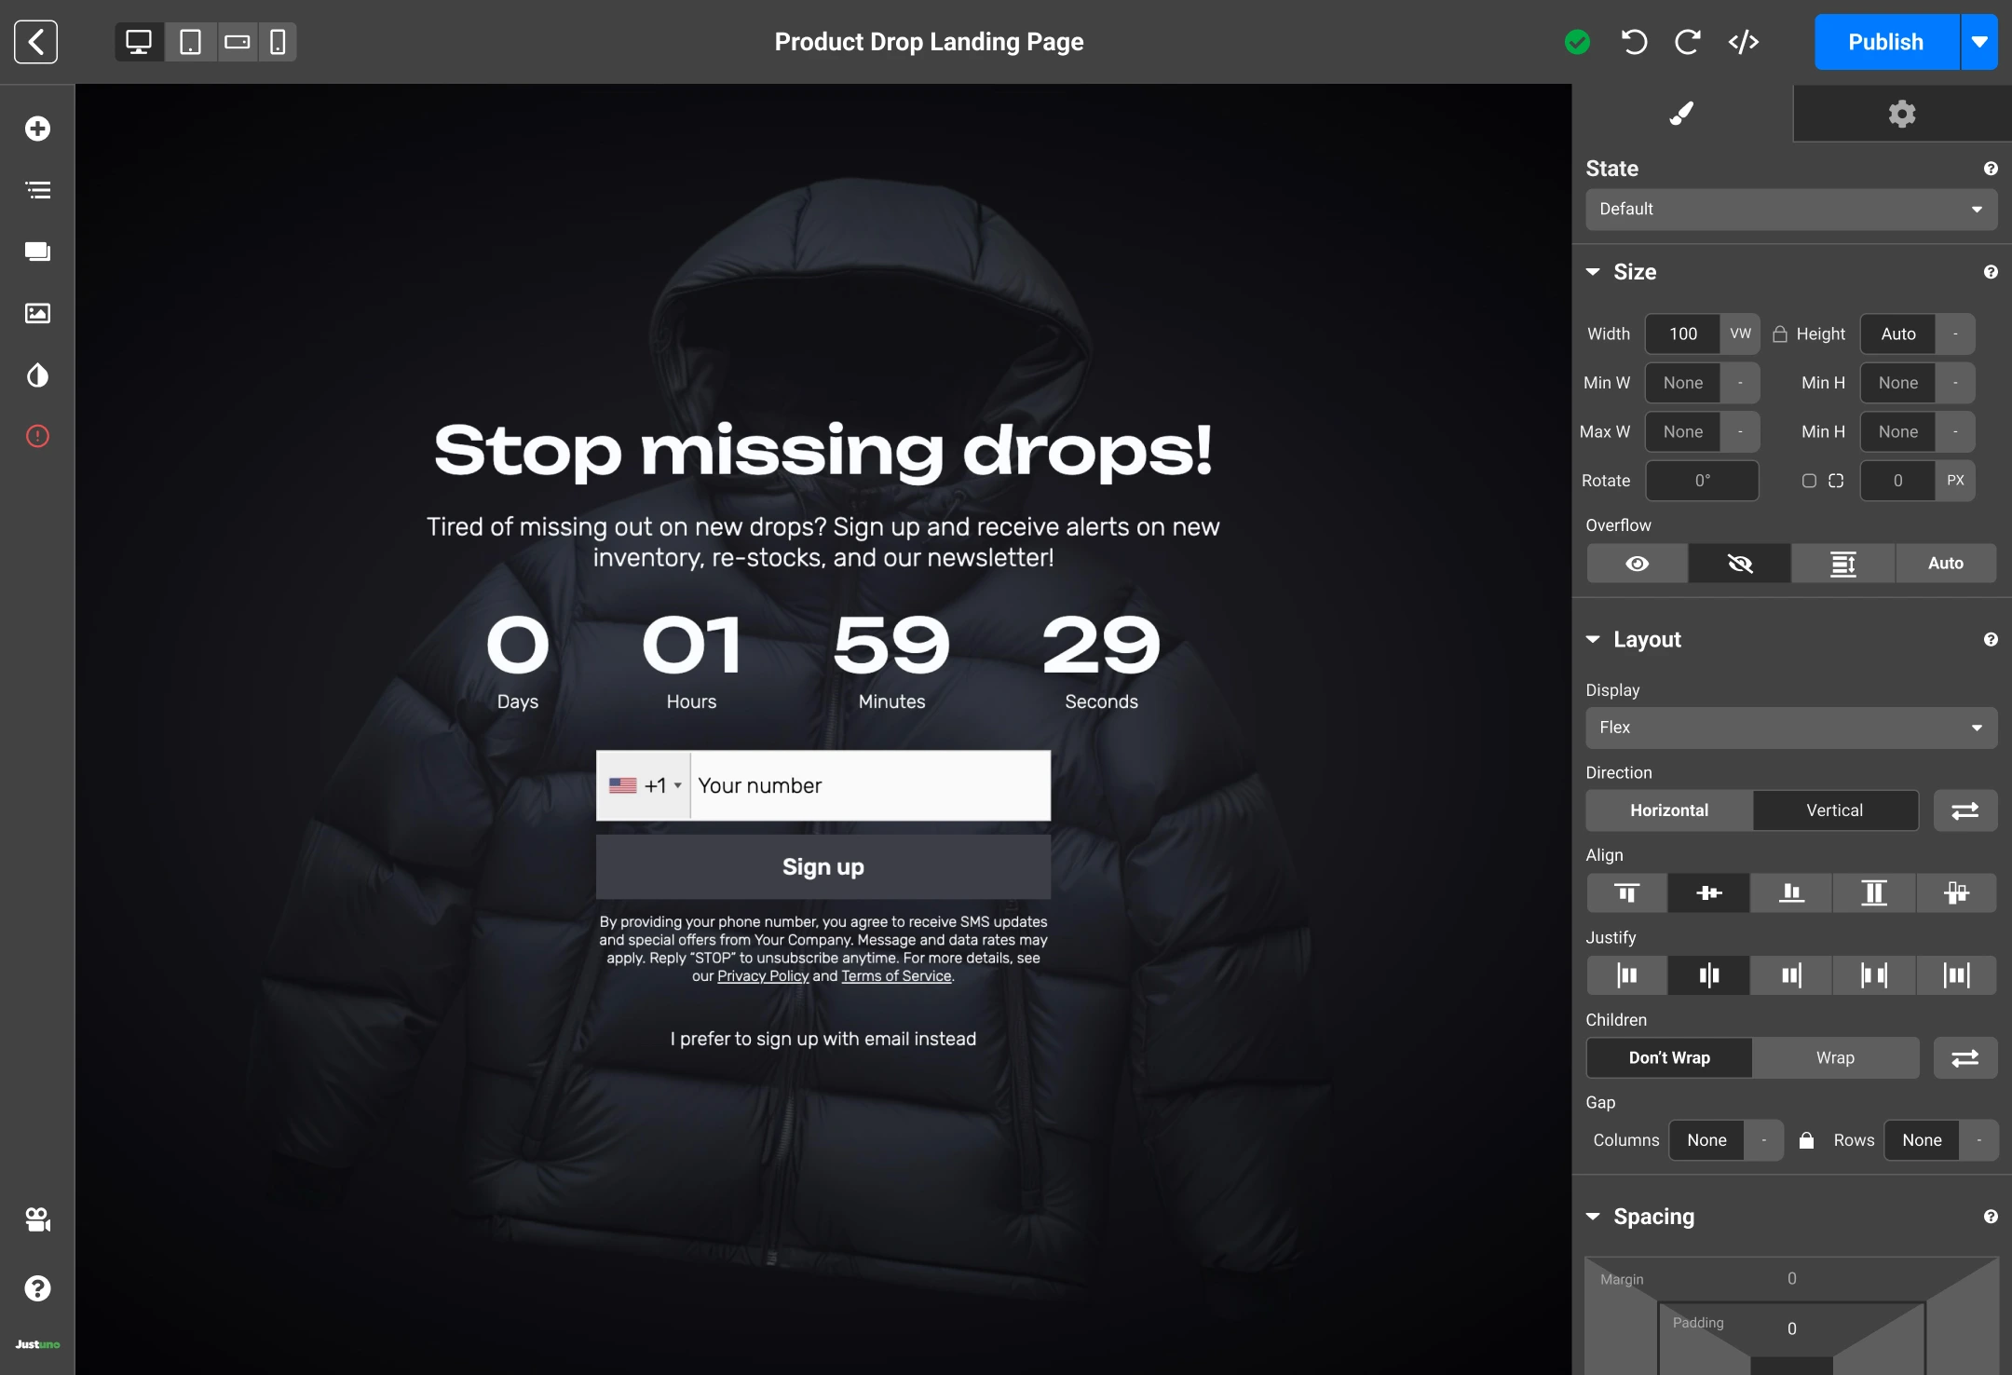The image size is (2012, 1375).
Task: Click the Width value input field
Action: tap(1682, 334)
